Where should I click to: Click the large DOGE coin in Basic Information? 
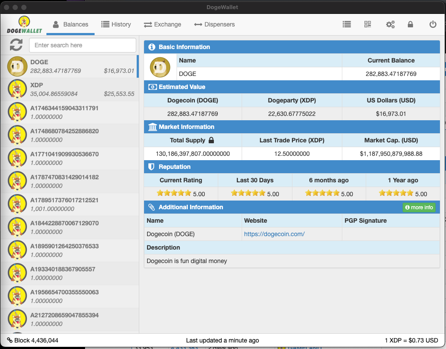coord(160,67)
